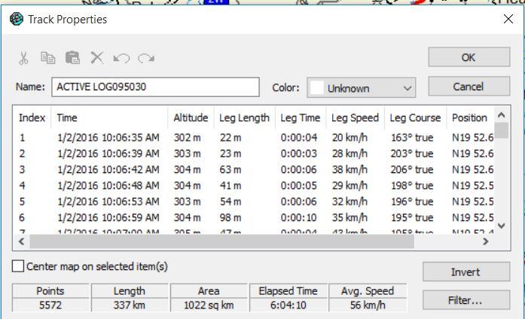Viewport: 525px width, 319px height.
Task: Click the Redo arrow icon
Action: [145, 58]
